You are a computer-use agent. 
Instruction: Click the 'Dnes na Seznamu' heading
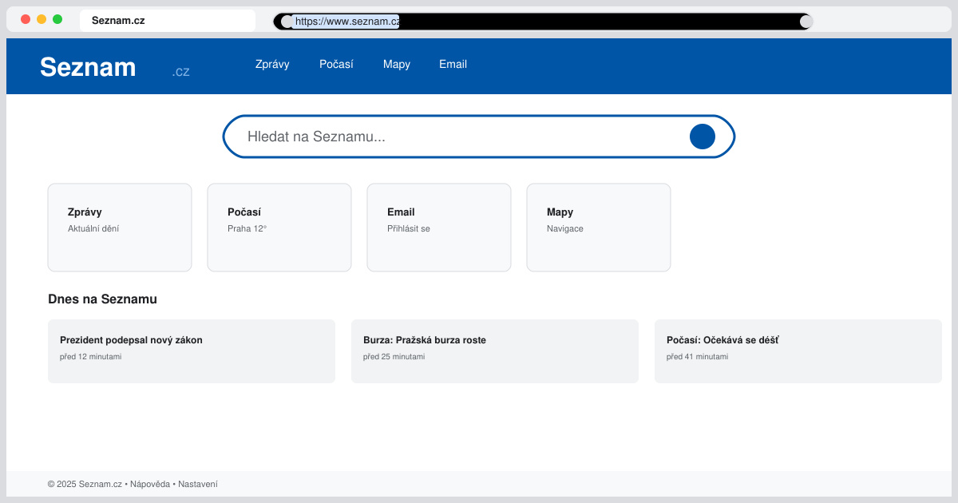click(102, 299)
